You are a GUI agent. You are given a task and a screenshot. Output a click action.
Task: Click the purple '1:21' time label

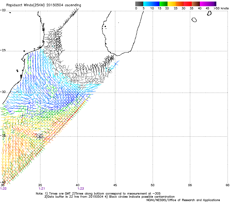coord(42,189)
